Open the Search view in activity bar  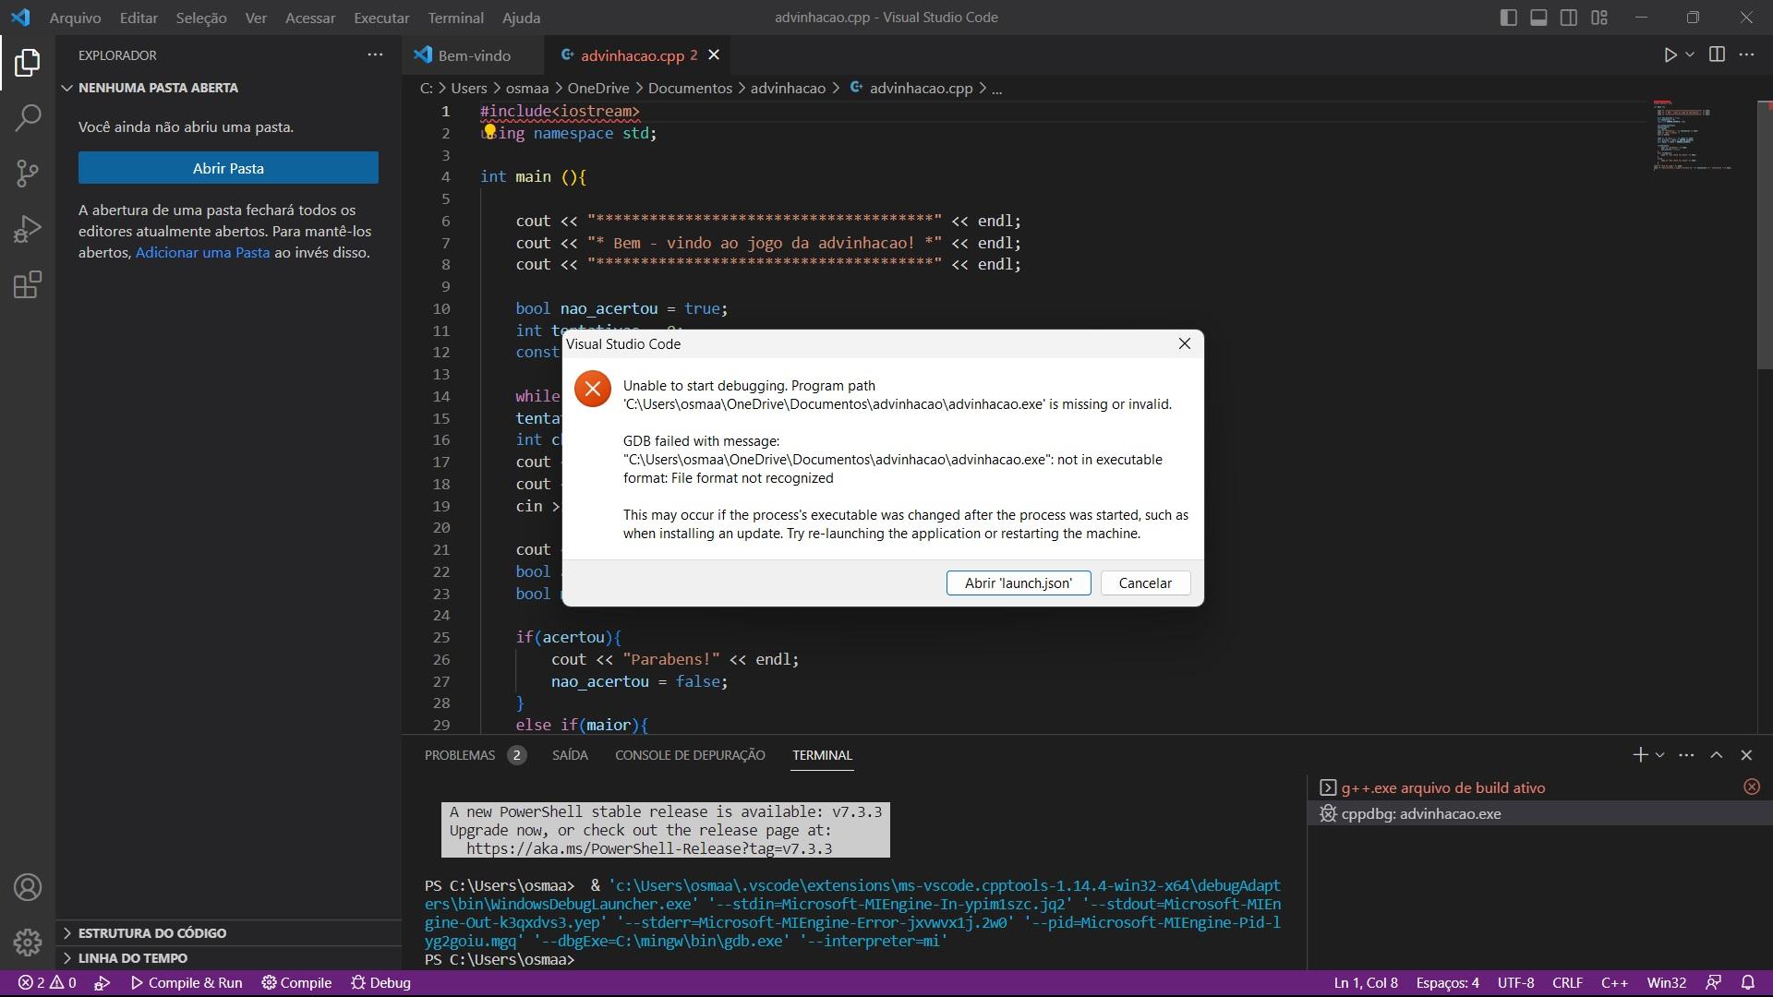(28, 117)
